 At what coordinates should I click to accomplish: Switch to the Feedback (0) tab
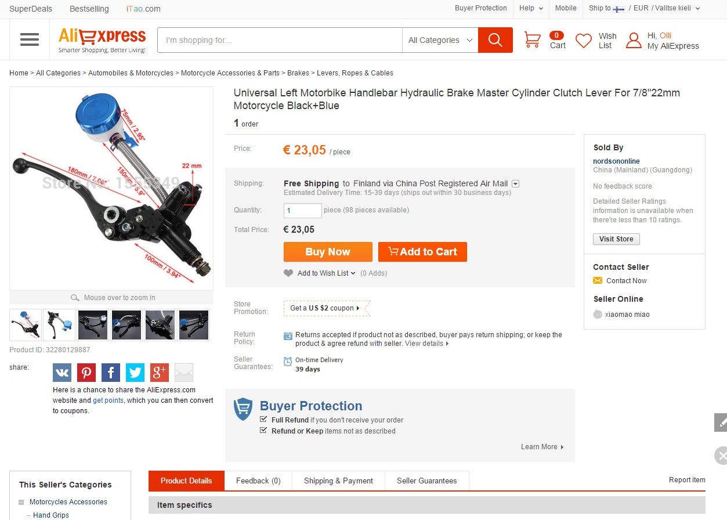258,481
